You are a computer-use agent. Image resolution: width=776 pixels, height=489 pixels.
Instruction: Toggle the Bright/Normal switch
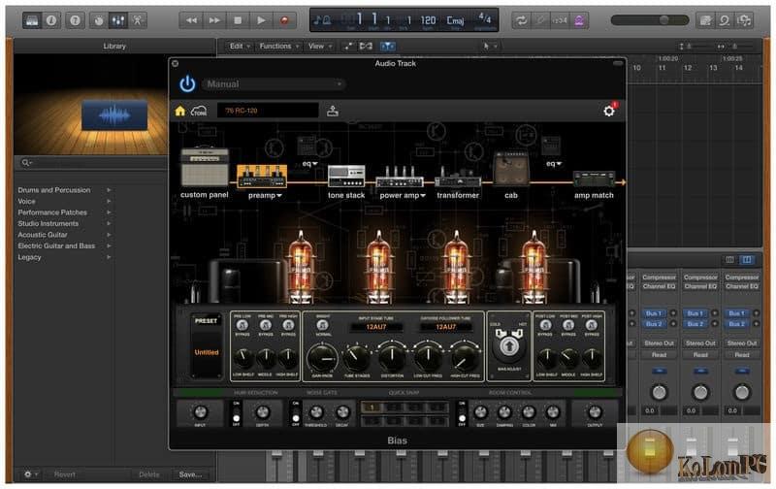[x=323, y=325]
